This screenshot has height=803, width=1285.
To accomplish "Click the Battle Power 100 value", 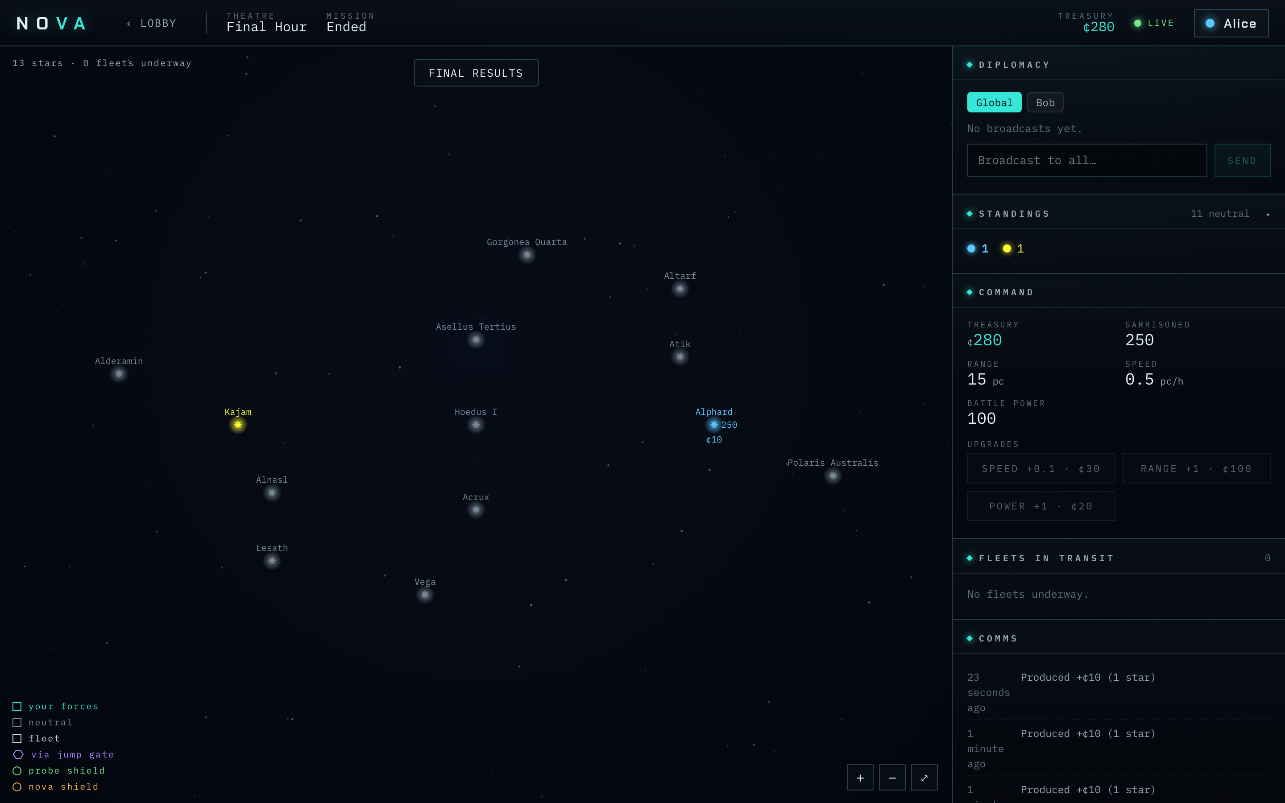I will pos(981,418).
